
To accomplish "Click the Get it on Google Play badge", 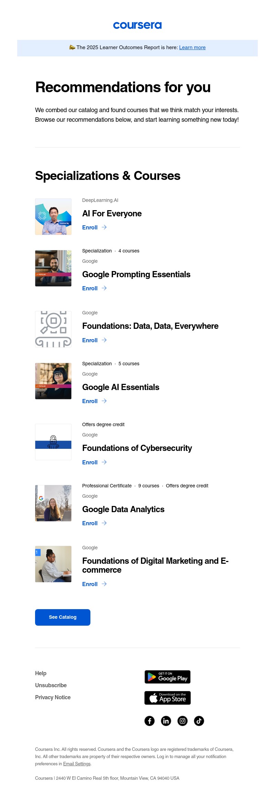I will click(x=167, y=677).
